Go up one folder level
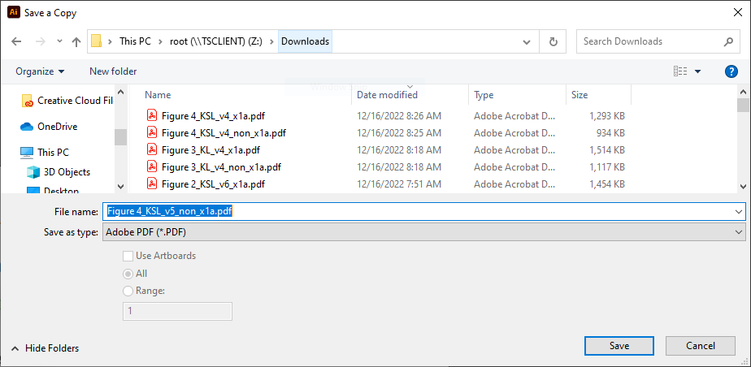This screenshot has height=367, width=751. coord(76,41)
